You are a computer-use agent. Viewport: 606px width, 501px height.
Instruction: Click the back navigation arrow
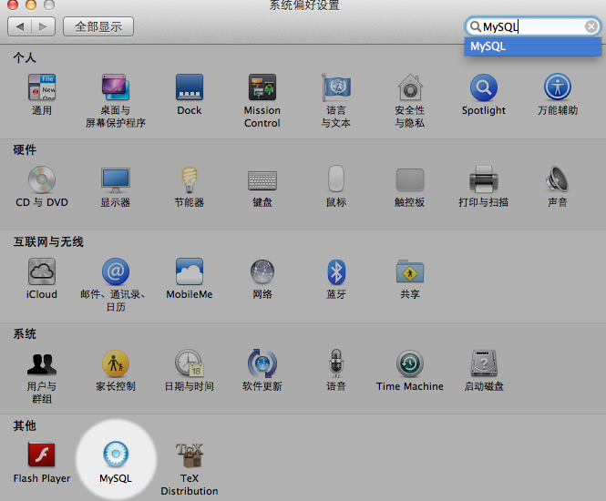19,26
